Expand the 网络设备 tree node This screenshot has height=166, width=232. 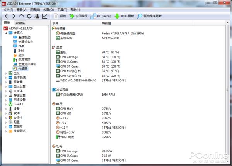[x=6, y=100]
